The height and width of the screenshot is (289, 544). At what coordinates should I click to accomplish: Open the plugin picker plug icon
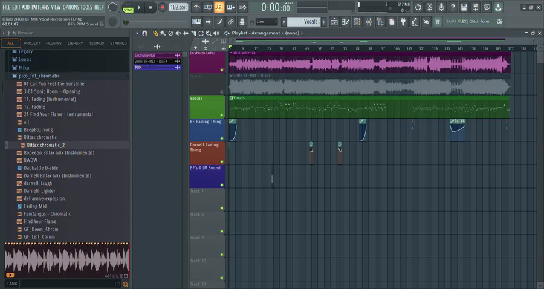(x=403, y=22)
